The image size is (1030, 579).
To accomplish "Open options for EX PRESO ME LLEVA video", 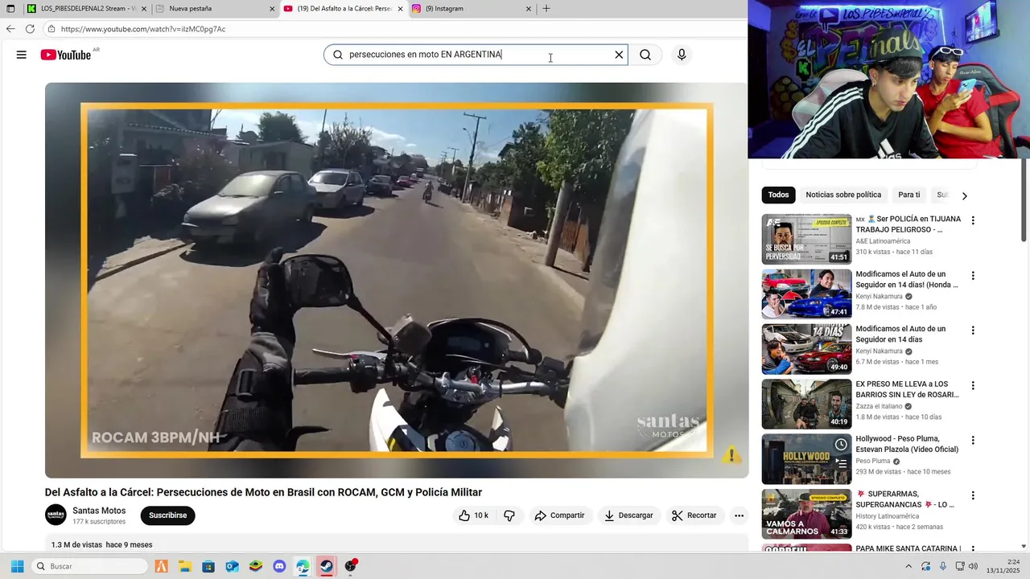I will [x=973, y=385].
